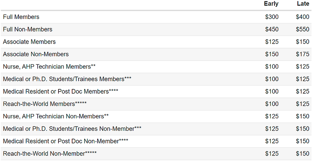Select the Full Members row label

pos(21,17)
